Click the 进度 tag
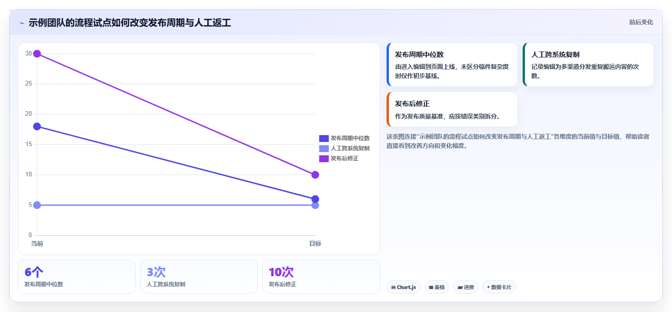672x312 pixels. [466, 287]
